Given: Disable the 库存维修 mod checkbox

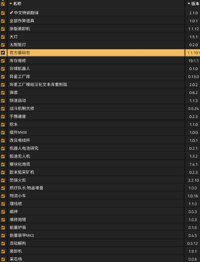Looking at the screenshot, I should 3,61.
